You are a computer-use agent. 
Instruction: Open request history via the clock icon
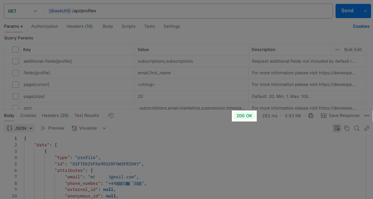coord(110,115)
